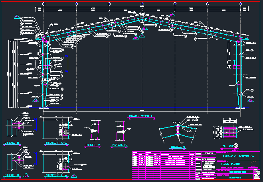Click the right column base of frame
Viewport: 263px width, 182px height.
point(239,104)
